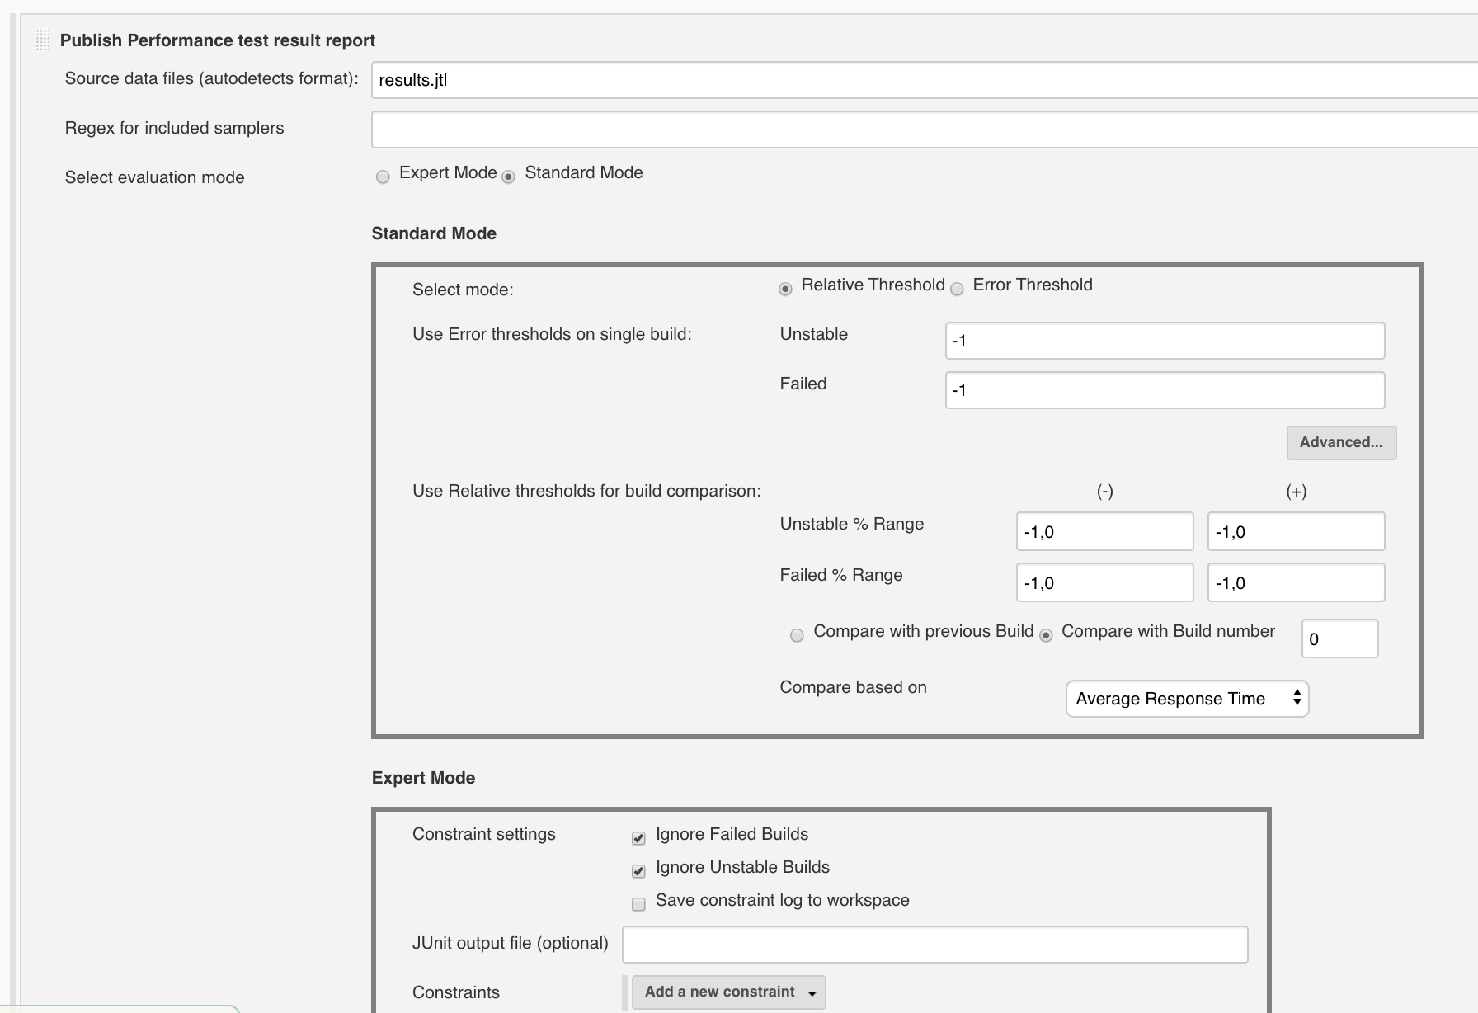The image size is (1478, 1013).
Task: Click the (-) column header
Action: point(1104,492)
